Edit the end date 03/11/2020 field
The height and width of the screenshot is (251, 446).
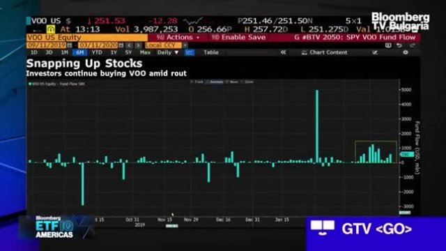coord(98,45)
